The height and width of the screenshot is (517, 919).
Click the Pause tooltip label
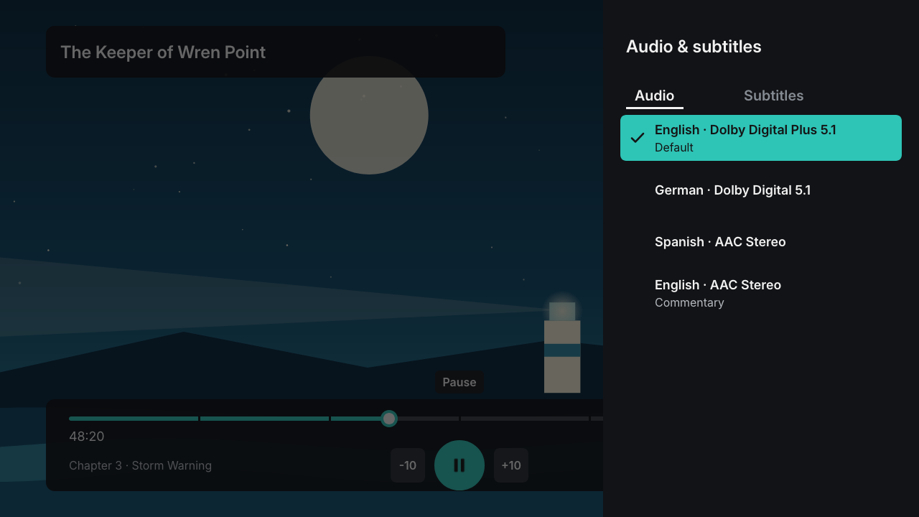459,382
